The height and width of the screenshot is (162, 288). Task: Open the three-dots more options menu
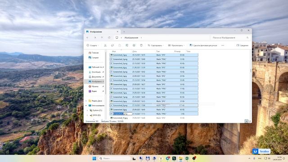coord(223,45)
